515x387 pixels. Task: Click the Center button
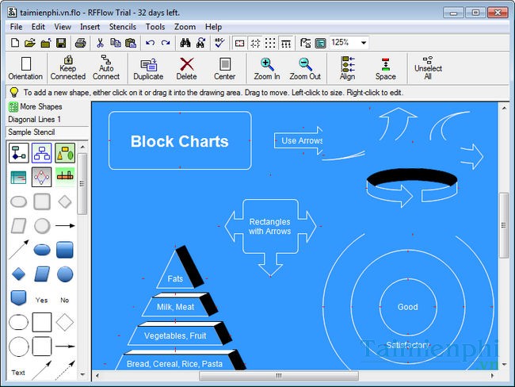225,68
